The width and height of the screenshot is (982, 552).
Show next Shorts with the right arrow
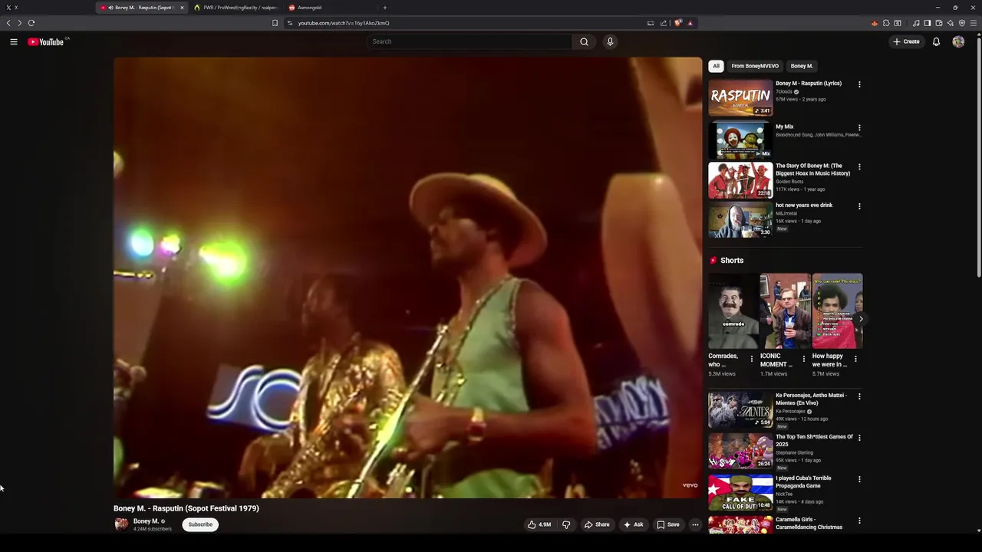[861, 319]
